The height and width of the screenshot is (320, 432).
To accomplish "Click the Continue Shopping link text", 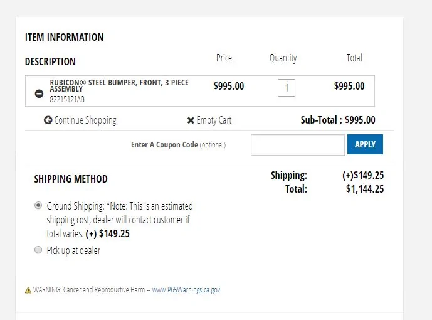I will click(85, 120).
